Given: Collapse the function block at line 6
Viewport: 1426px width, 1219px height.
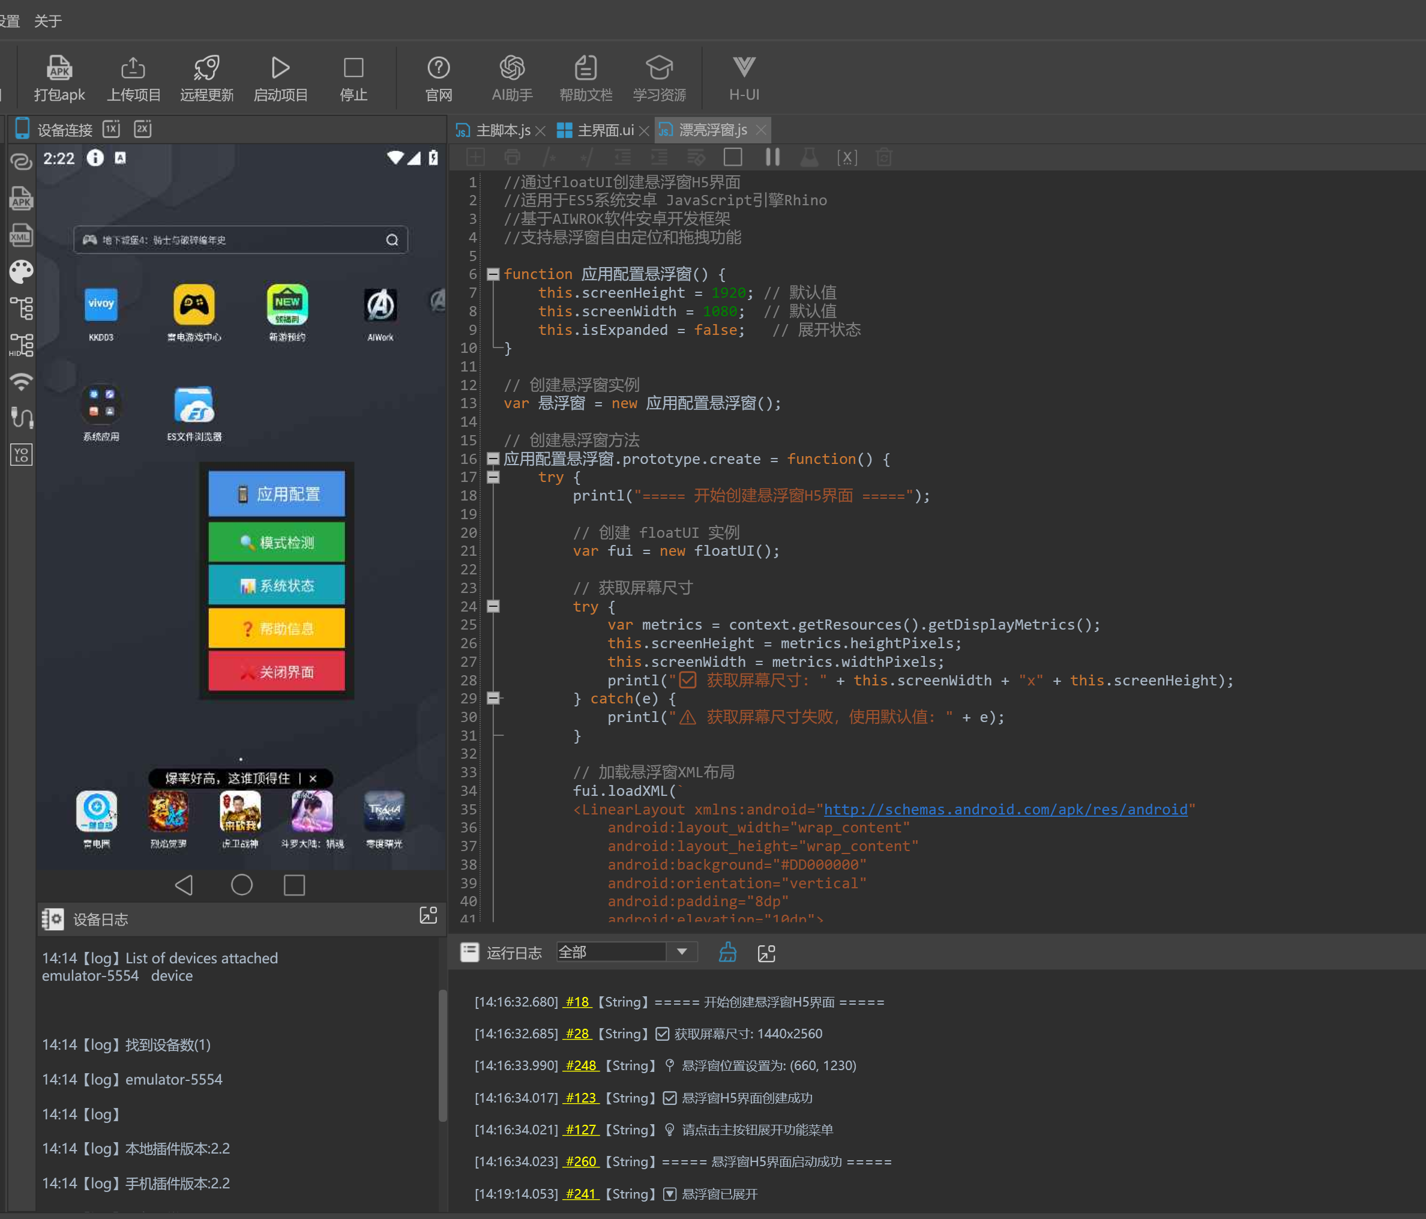Looking at the screenshot, I should click(x=493, y=274).
